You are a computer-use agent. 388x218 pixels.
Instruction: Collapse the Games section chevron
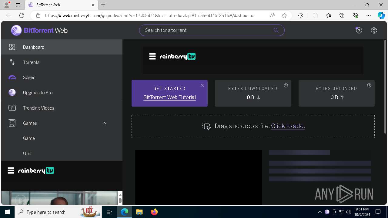(x=104, y=123)
